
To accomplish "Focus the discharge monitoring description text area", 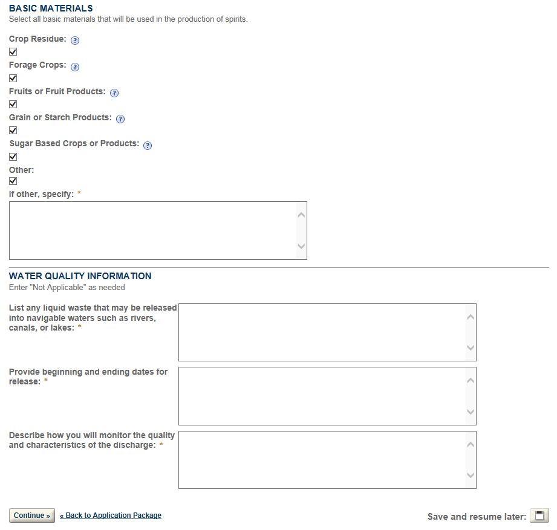I will click(322, 459).
